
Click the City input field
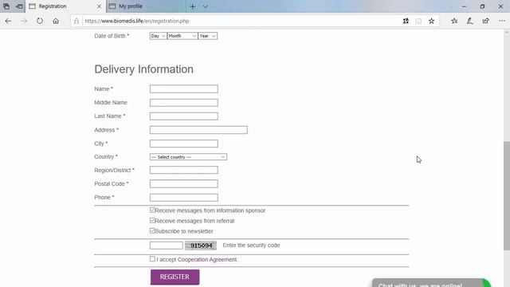pos(184,143)
